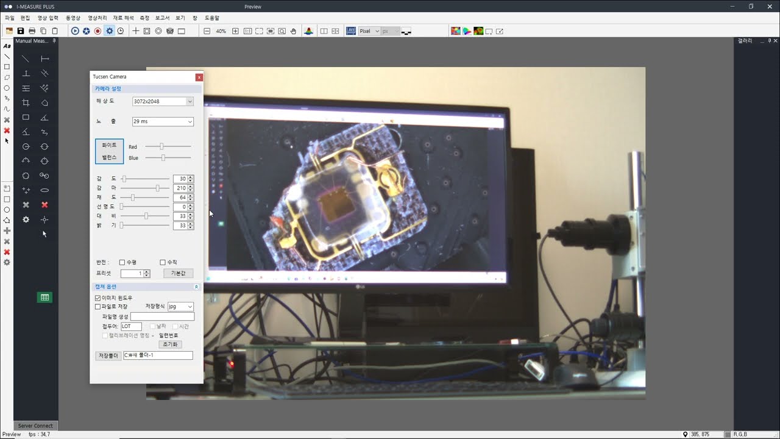Open the 영상처리 menu
Screen dimensions: 780x439
tap(97, 18)
